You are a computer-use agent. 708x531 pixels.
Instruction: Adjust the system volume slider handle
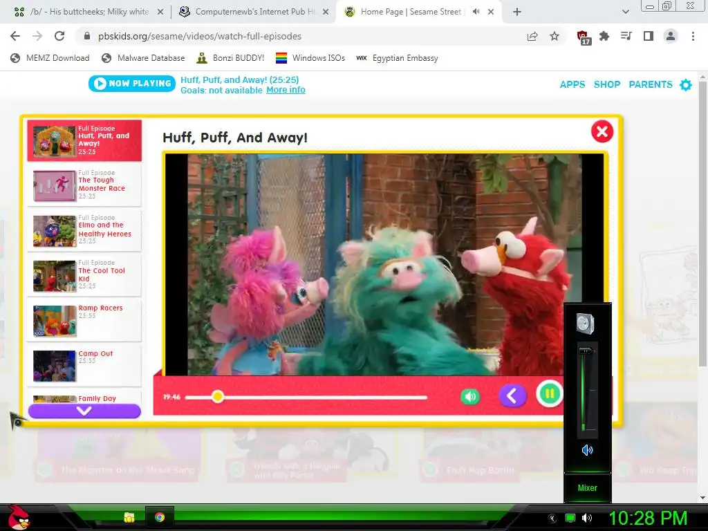pos(586,351)
